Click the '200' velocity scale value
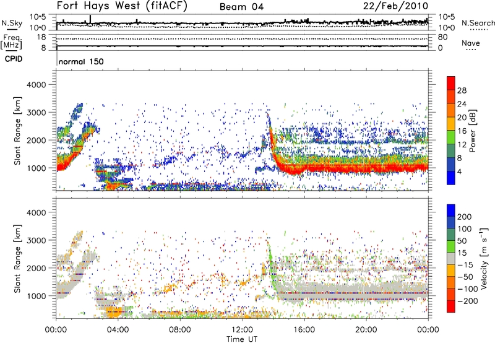This screenshot has width=495, height=343. click(x=465, y=217)
